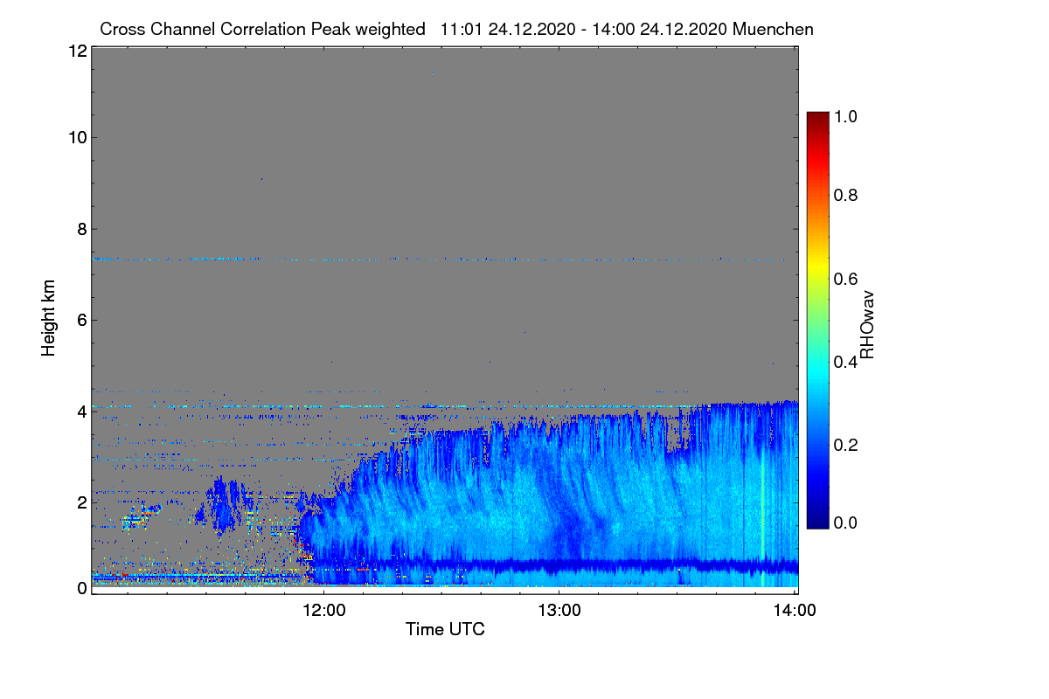Click colorbar value '0.4'
1049x699 pixels.
click(x=845, y=362)
